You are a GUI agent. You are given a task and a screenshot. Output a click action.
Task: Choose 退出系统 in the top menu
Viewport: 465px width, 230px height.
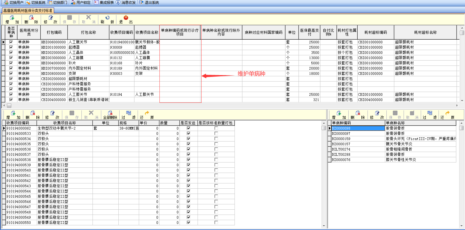pos(149,3)
